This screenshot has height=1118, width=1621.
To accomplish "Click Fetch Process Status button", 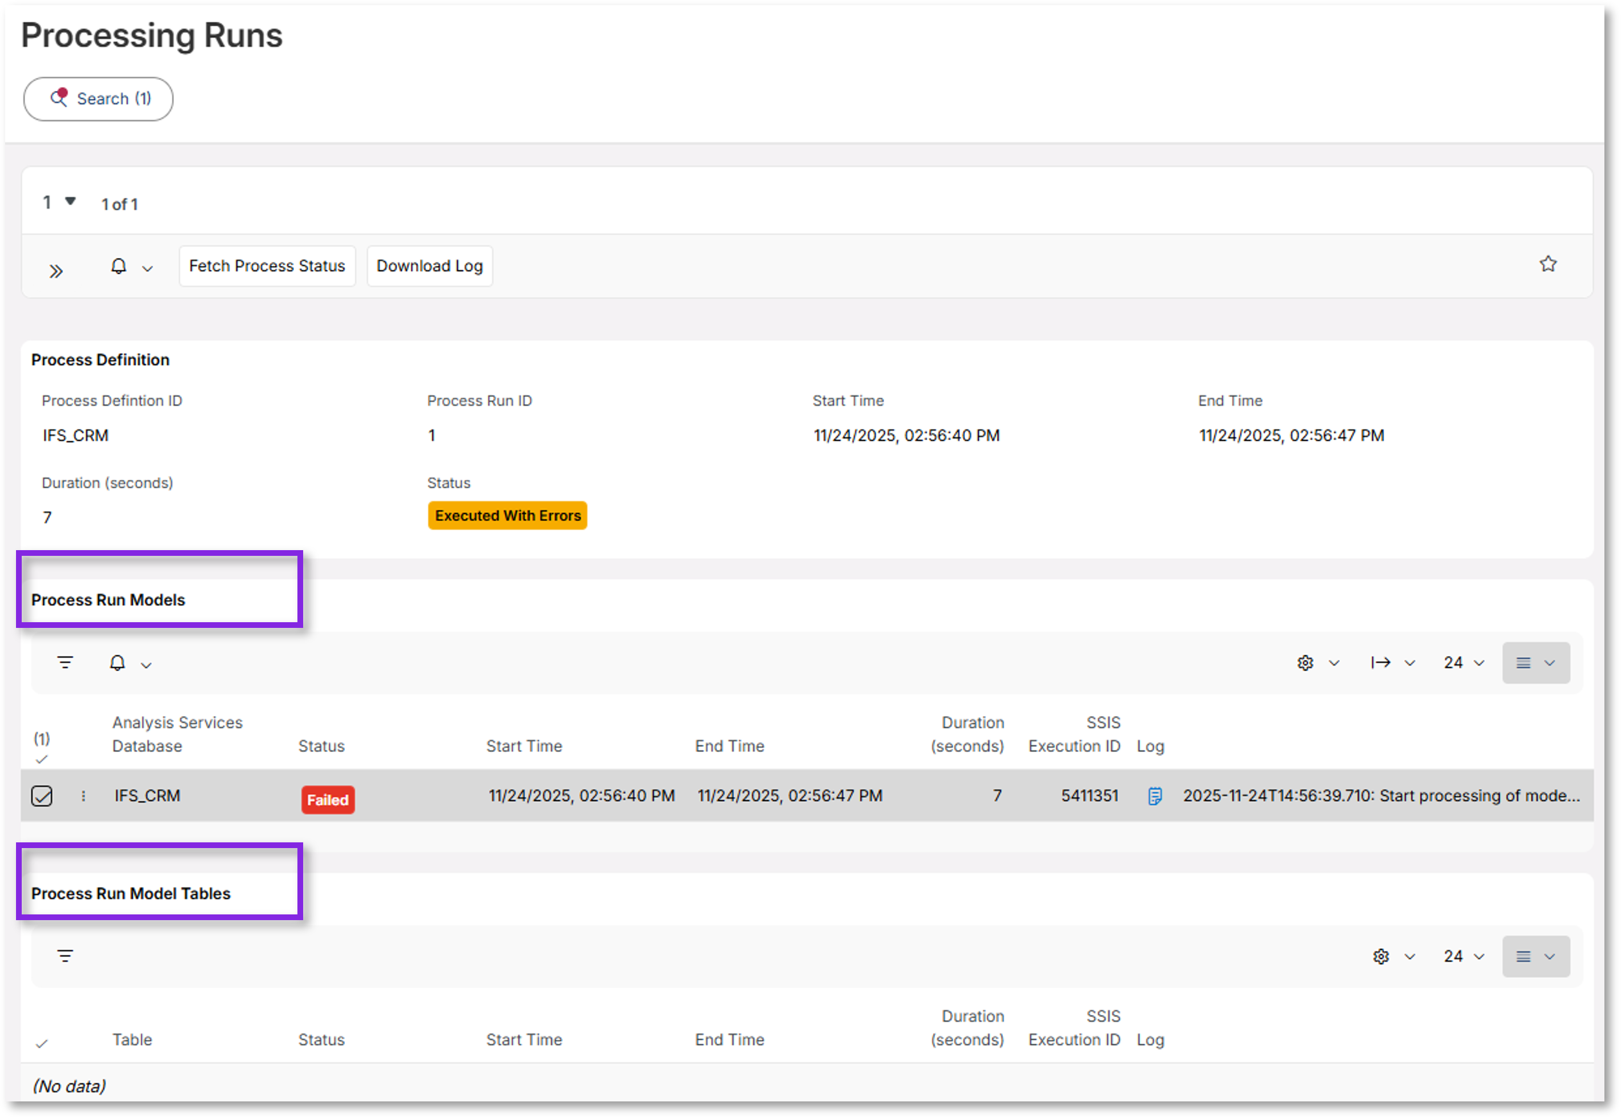I will 267,266.
